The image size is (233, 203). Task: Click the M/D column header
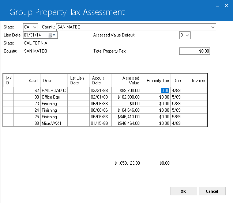(x=8, y=80)
